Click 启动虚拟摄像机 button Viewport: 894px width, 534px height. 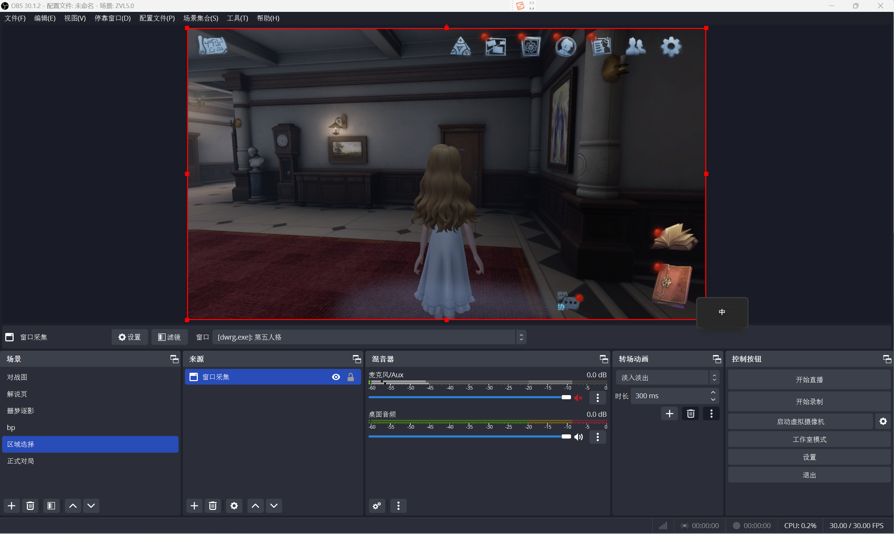pyautogui.click(x=800, y=421)
